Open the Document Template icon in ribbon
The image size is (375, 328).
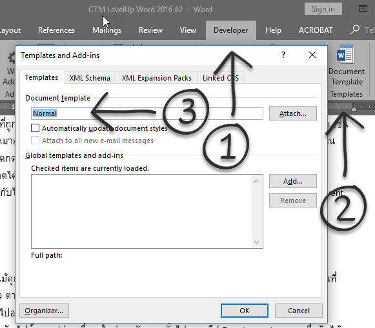tap(346, 65)
